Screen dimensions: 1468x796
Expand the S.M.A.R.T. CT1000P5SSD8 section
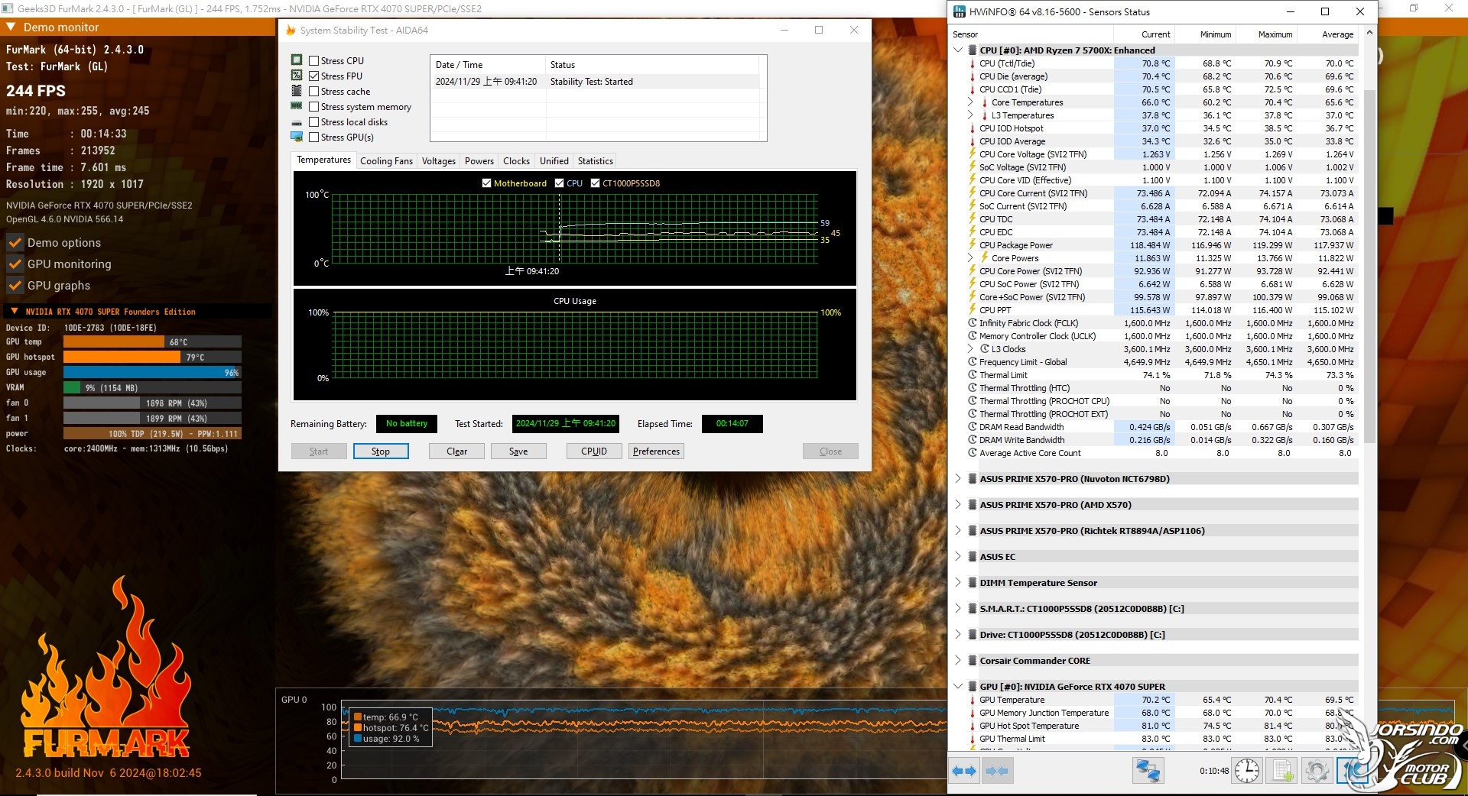point(958,609)
